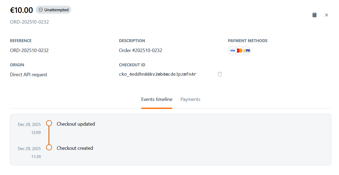Click the clipboard icon in the top right
Viewport: 339px width, 175px height.
pyautogui.click(x=314, y=15)
